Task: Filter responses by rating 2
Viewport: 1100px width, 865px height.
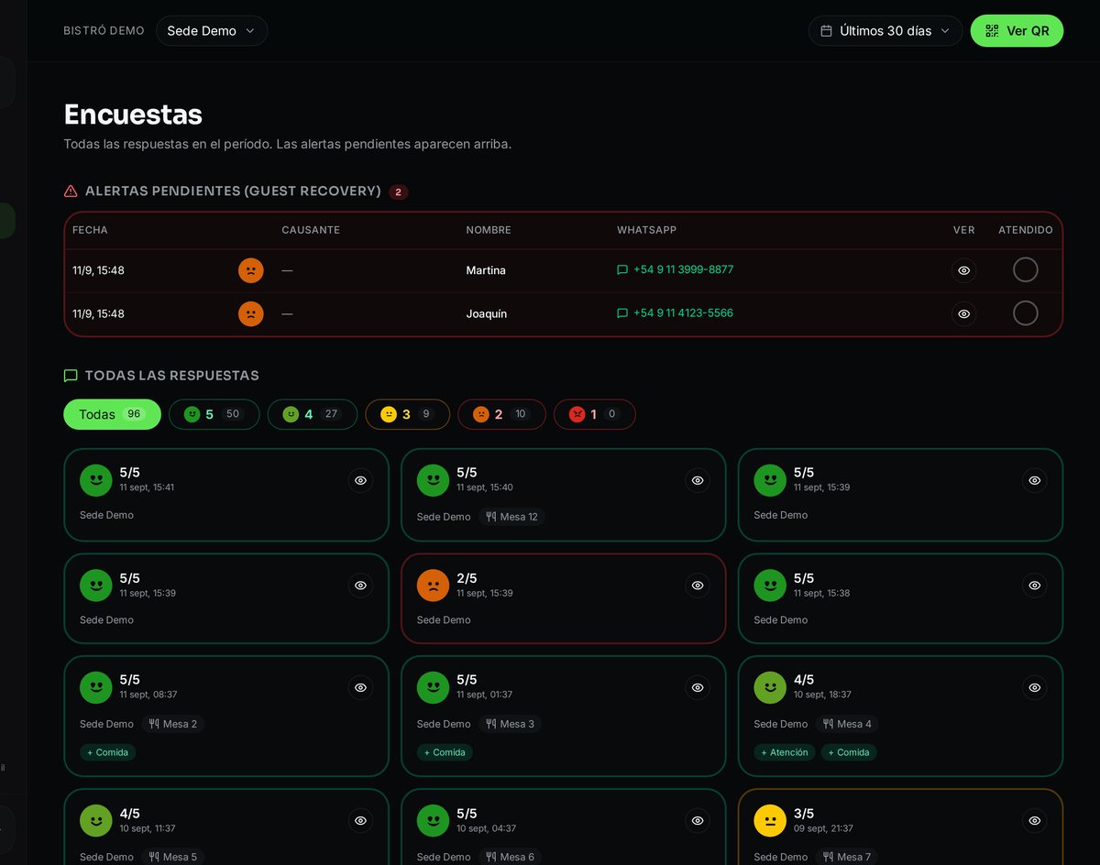Action: point(501,414)
